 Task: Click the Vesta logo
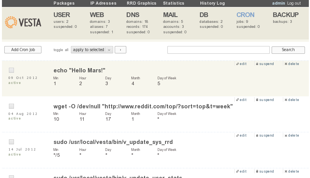click(23, 22)
